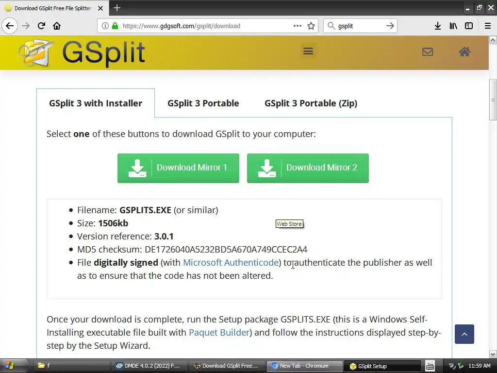Bookmark this page with the star
497x373 pixels.
(x=311, y=26)
